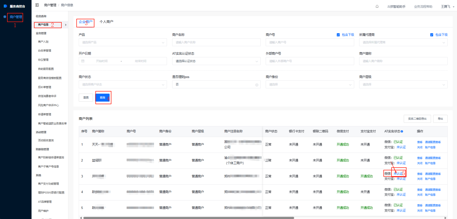Click 关闭 link in row 4

pyautogui.click(x=420, y=195)
